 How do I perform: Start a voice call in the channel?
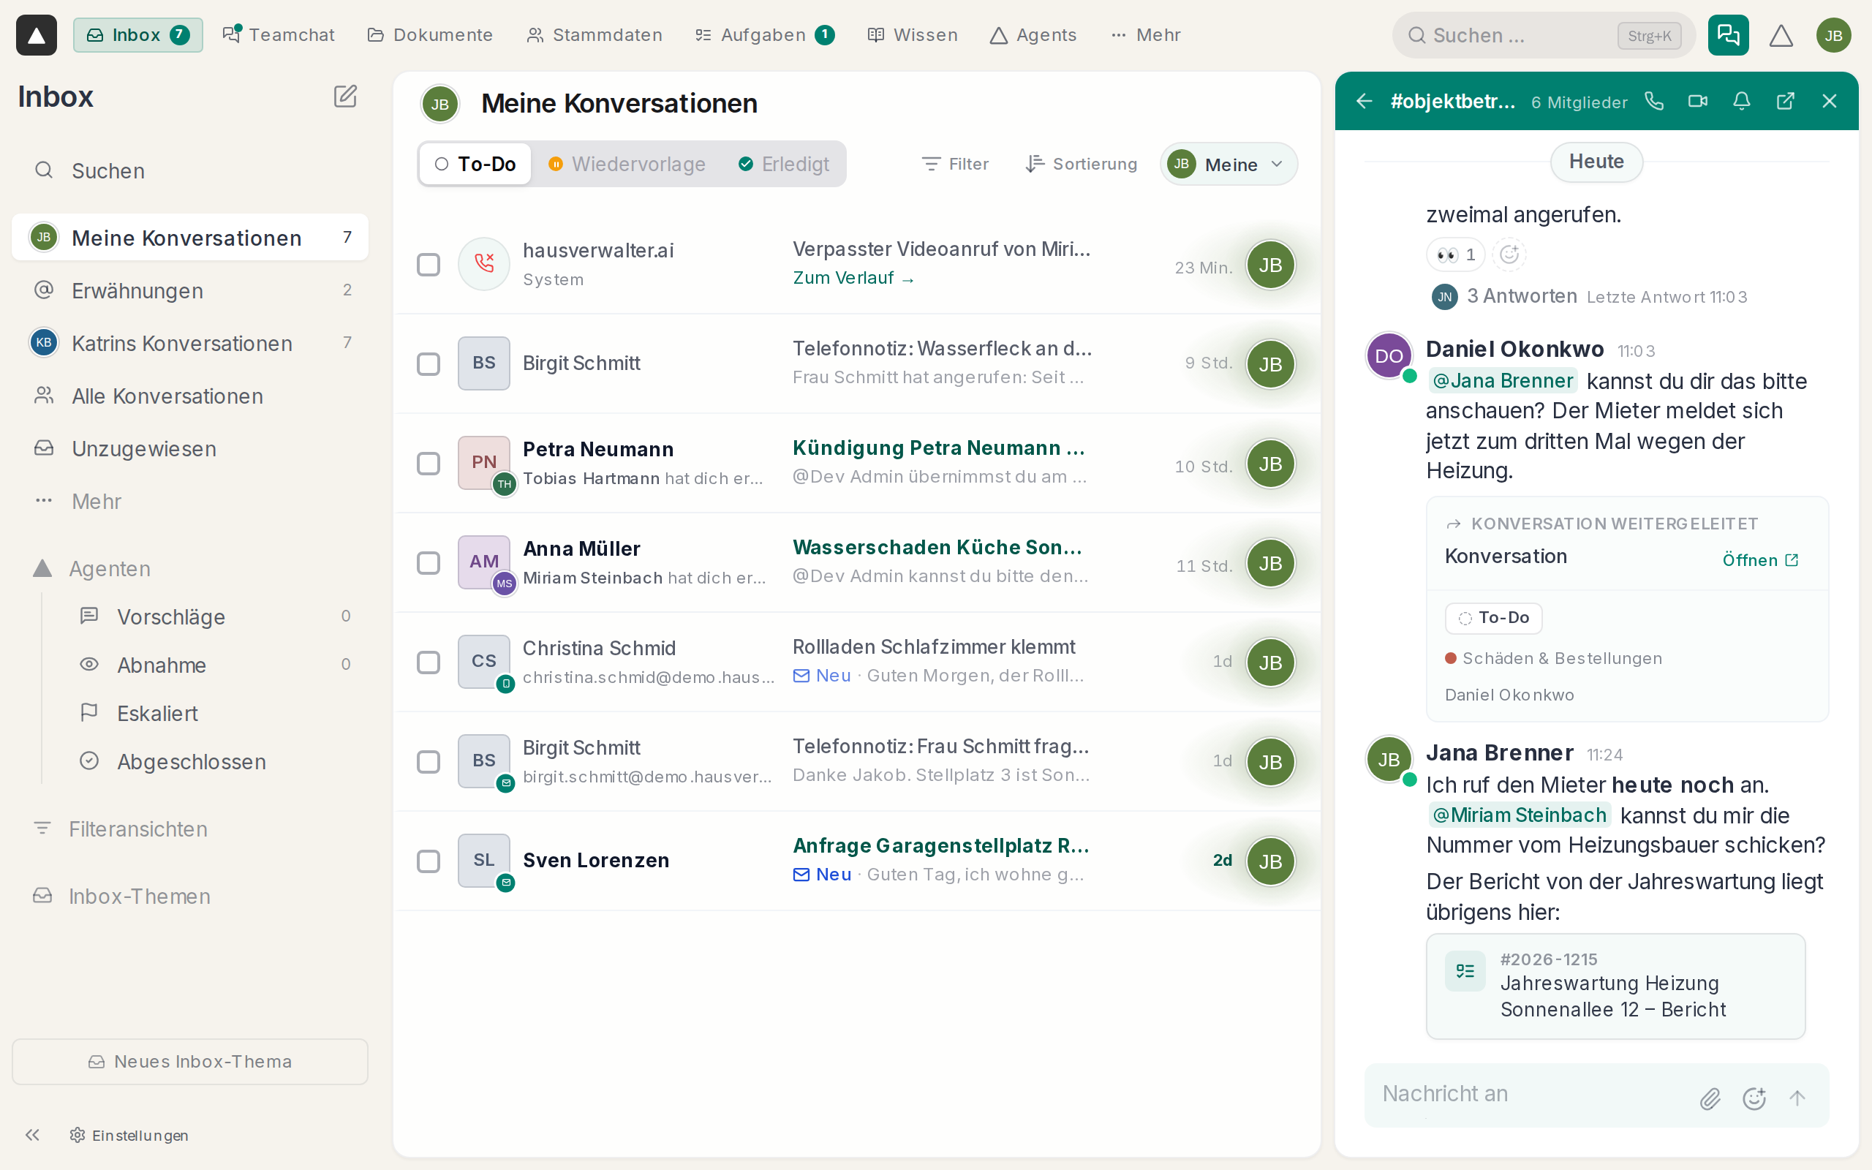click(x=1654, y=102)
